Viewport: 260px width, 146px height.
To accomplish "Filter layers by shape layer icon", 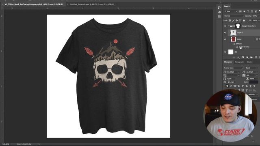I will (252, 11).
